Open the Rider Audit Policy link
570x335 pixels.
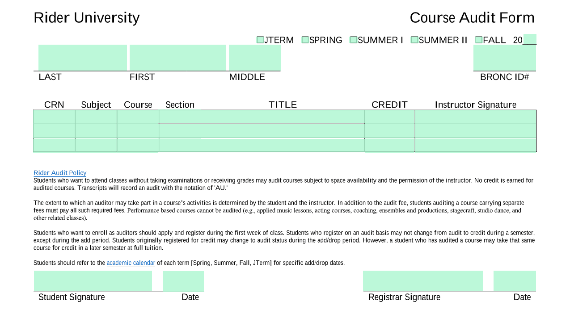60,173
